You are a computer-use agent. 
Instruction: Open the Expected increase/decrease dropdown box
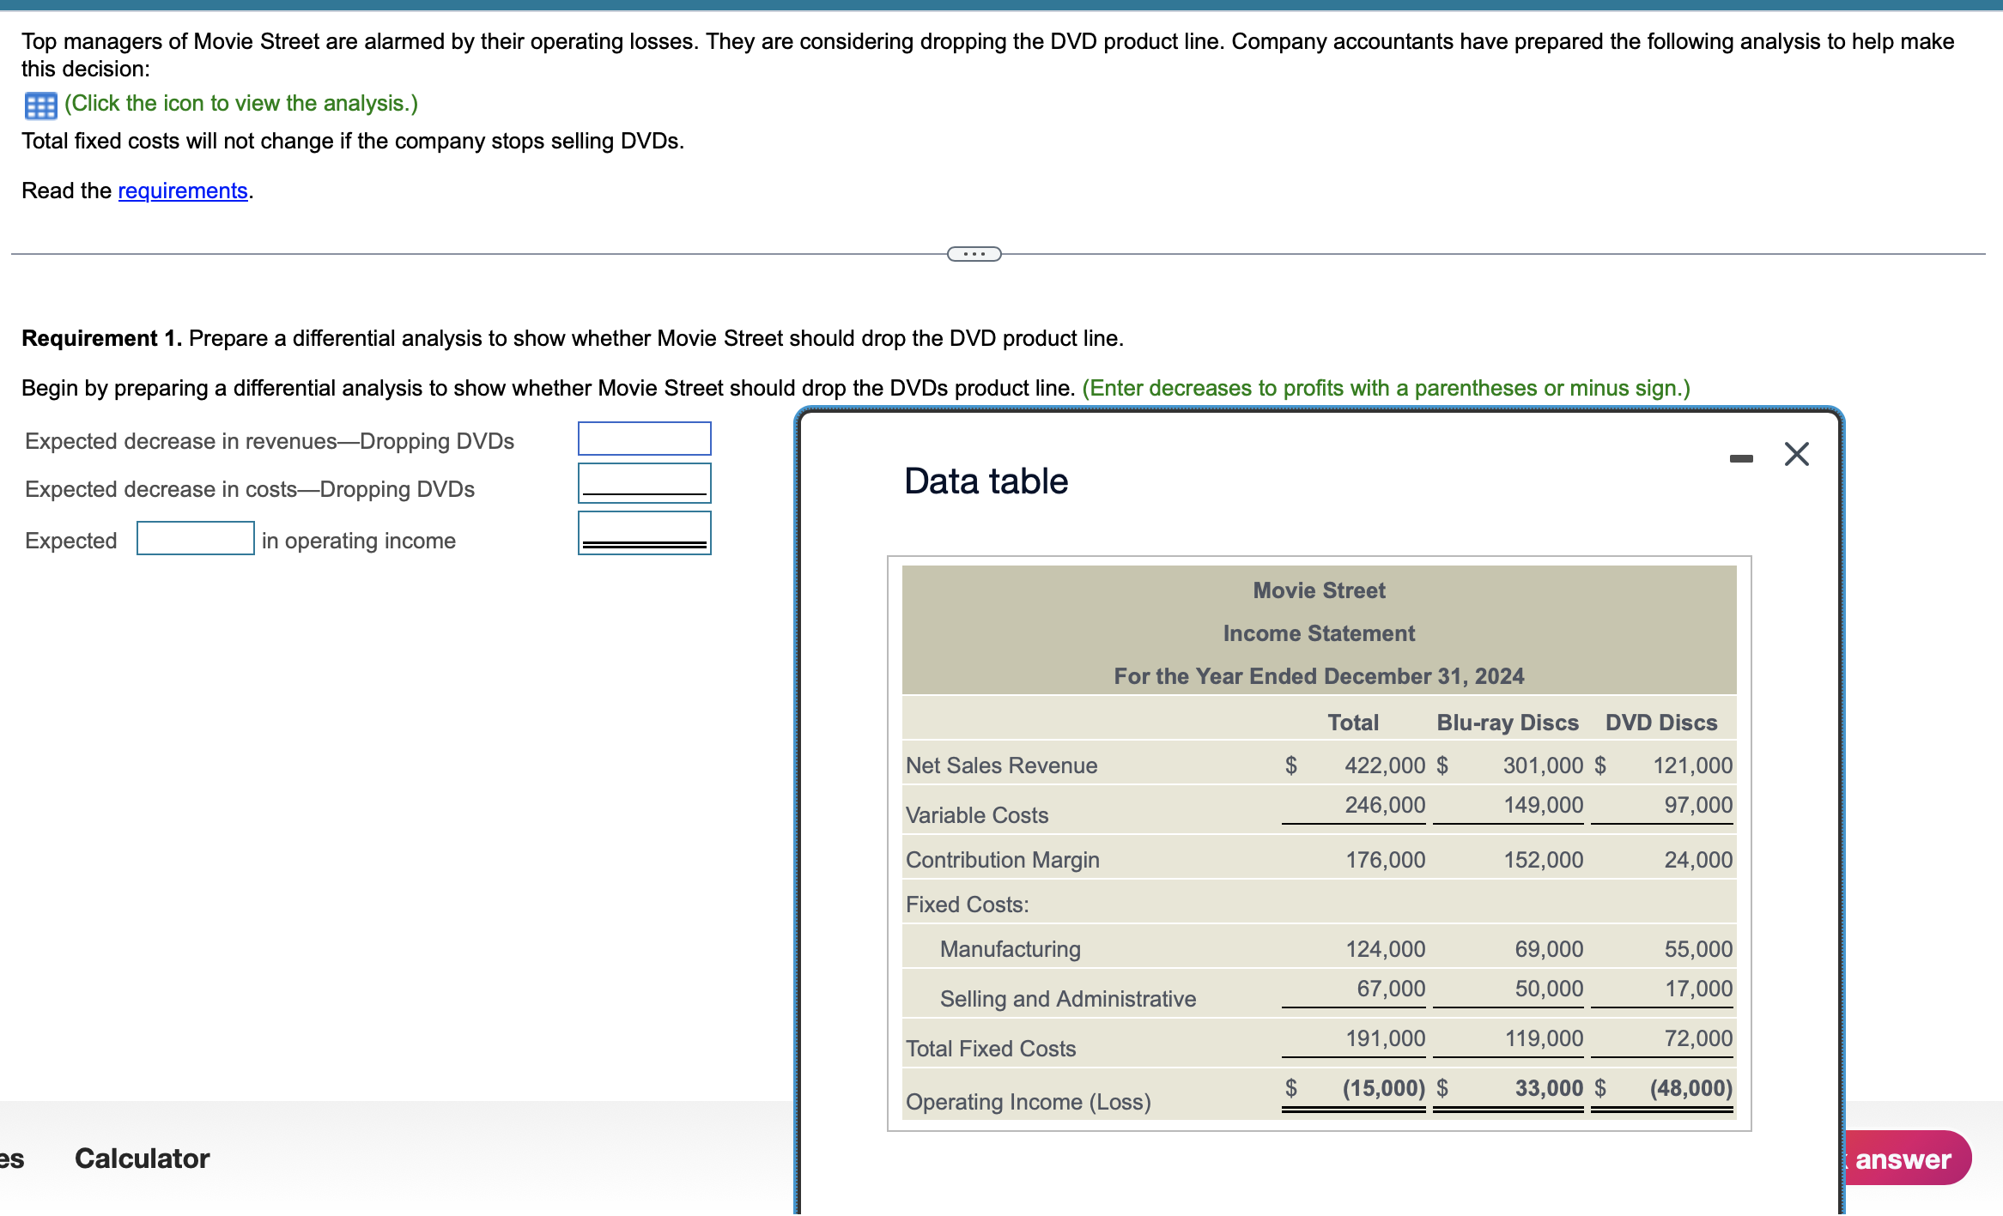pos(195,539)
